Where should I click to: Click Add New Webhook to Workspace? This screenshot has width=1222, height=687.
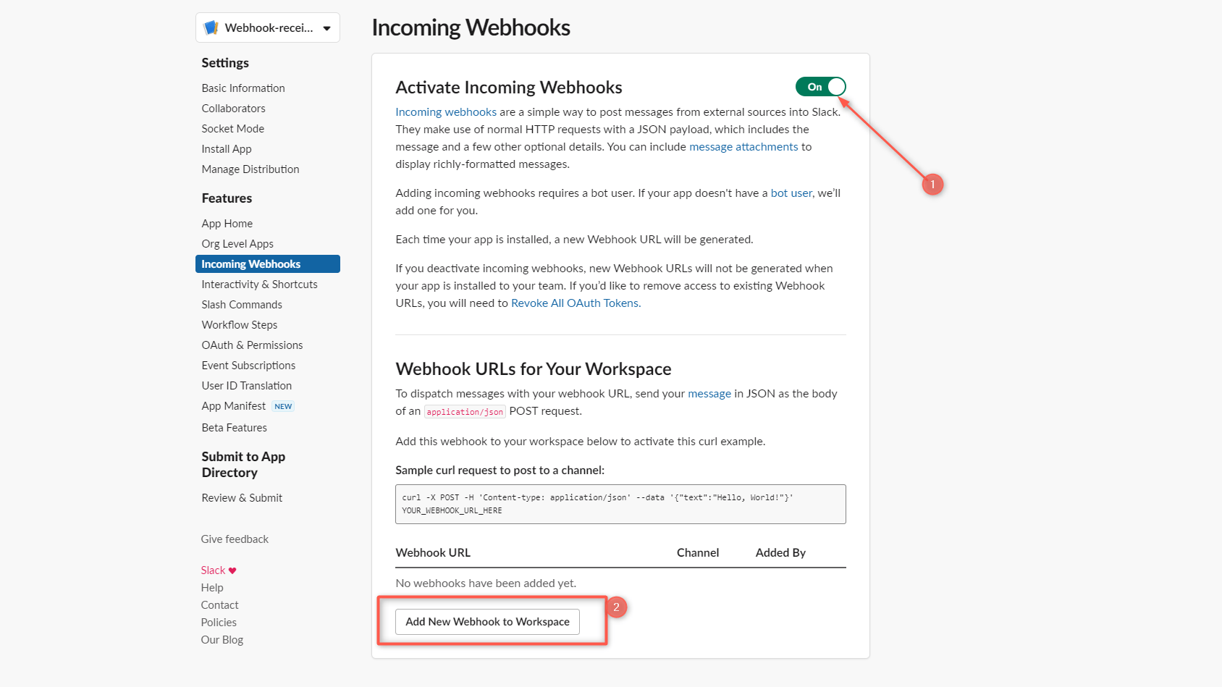coord(488,621)
